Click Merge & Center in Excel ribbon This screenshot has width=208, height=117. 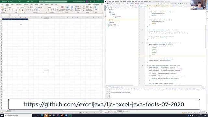pyautogui.click(x=40, y=10)
